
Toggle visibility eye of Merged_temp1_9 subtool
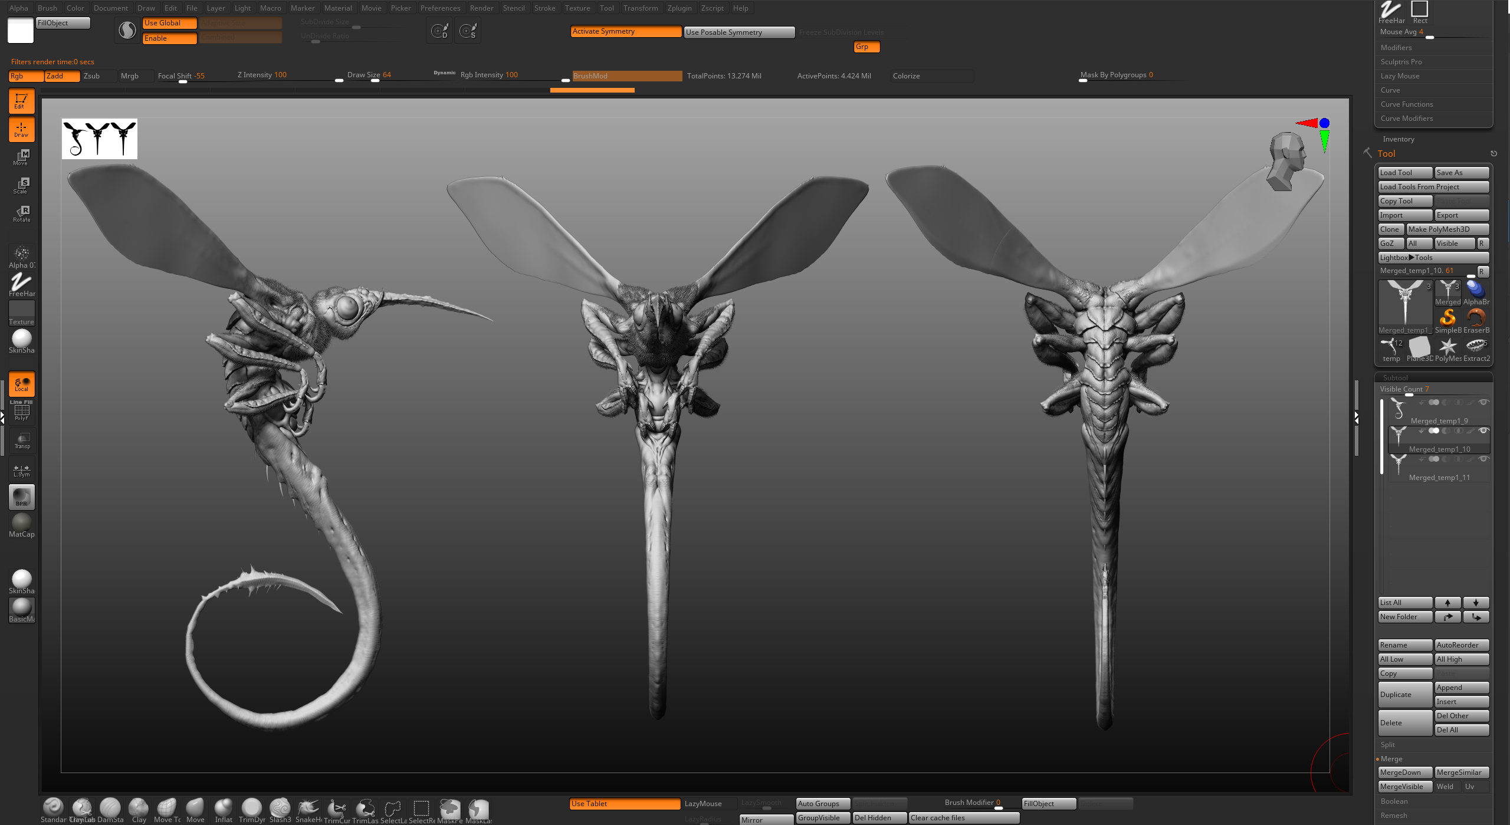[1483, 402]
